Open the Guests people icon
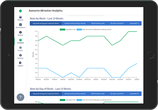 click(21, 48)
